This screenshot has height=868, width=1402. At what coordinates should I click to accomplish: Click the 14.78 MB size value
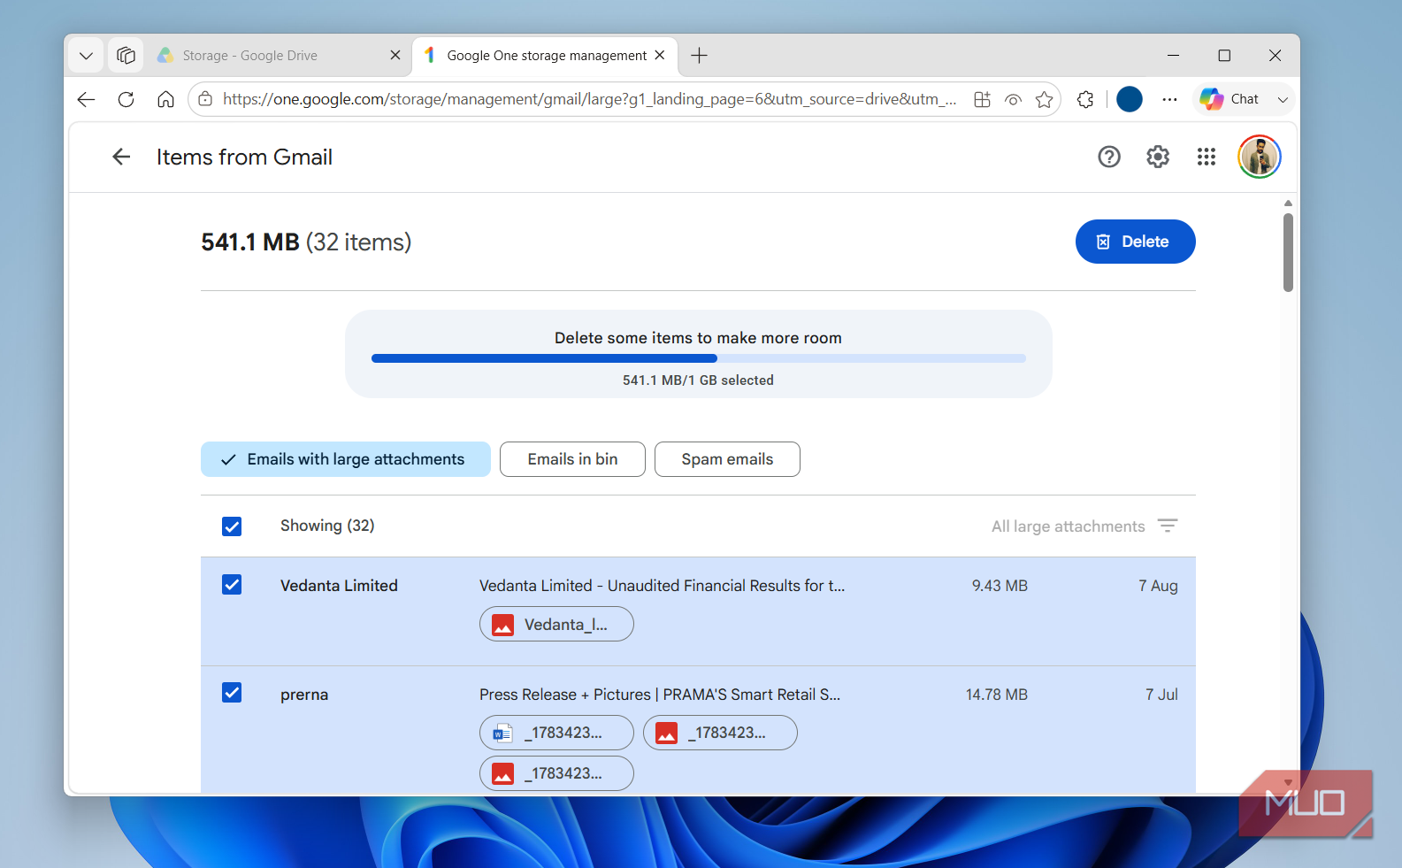997,695
